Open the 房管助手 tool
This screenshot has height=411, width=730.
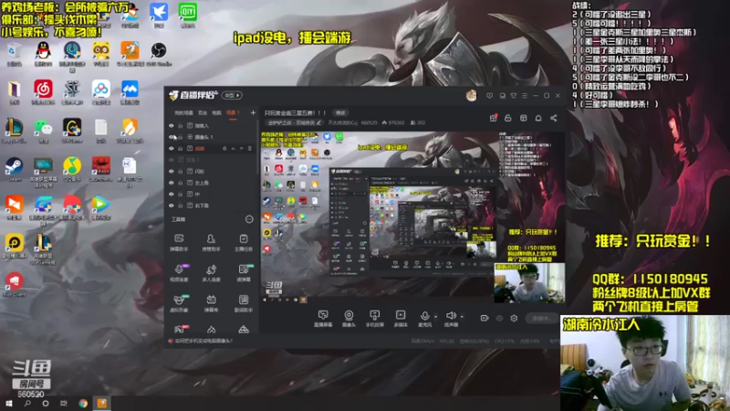pos(211,243)
